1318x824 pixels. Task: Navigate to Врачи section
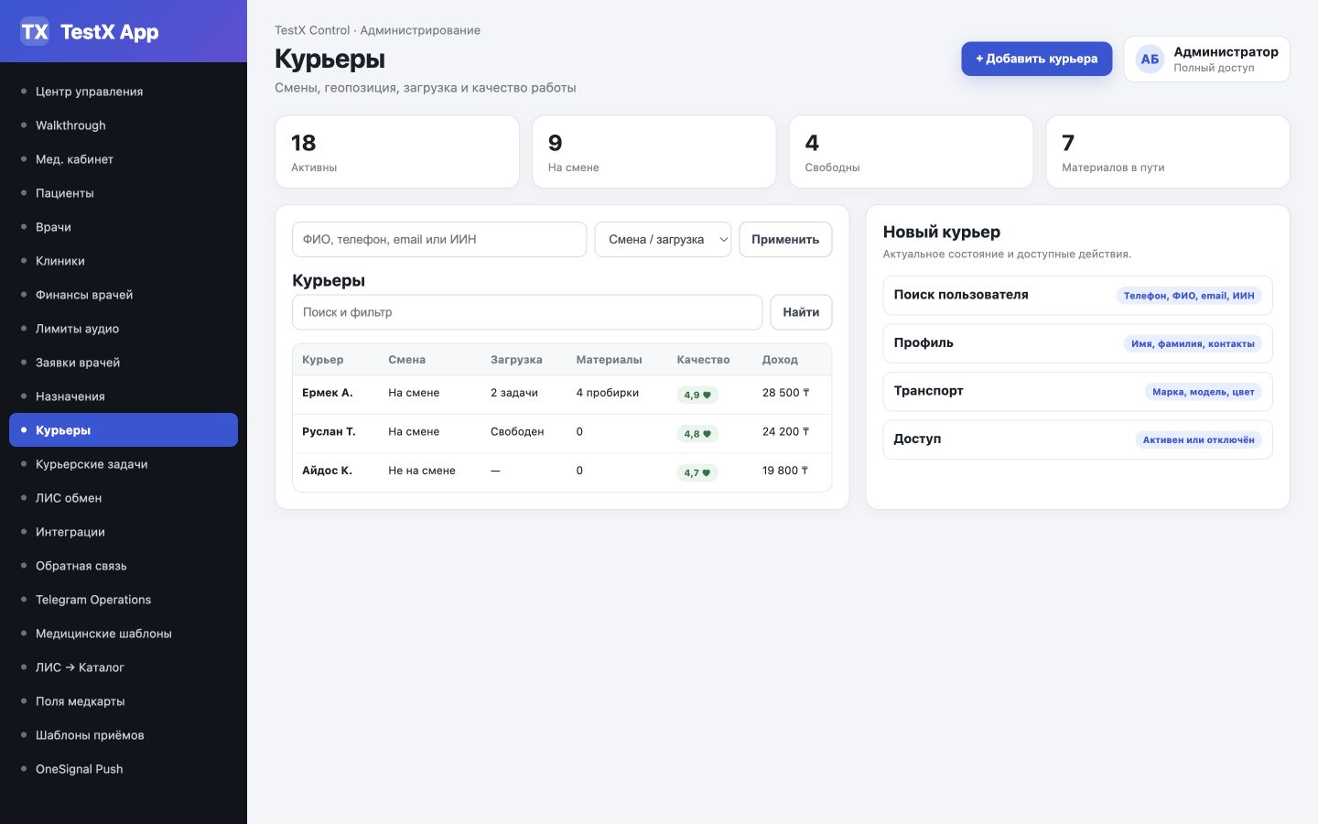click(124, 227)
